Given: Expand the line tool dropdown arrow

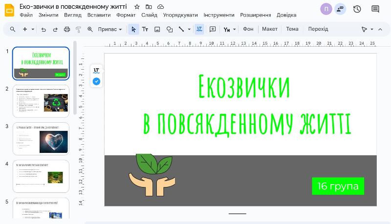Looking at the screenshot, I should tap(189, 29).
